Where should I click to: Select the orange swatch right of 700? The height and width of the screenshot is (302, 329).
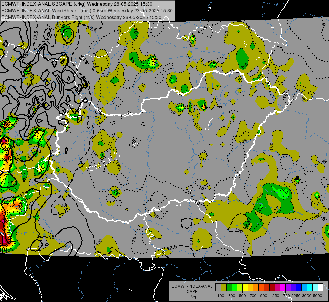point(256,287)
